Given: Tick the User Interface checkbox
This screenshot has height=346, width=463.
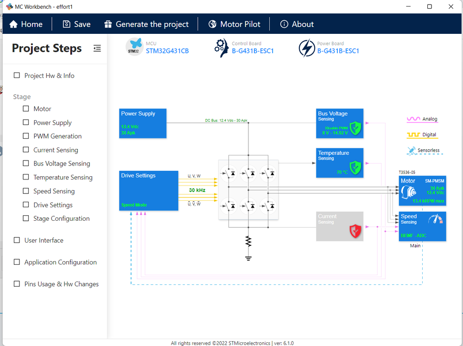Looking at the screenshot, I should 17,240.
